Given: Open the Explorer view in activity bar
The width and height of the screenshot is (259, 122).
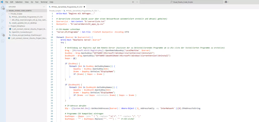Looking at the screenshot, I should pos(3,8).
